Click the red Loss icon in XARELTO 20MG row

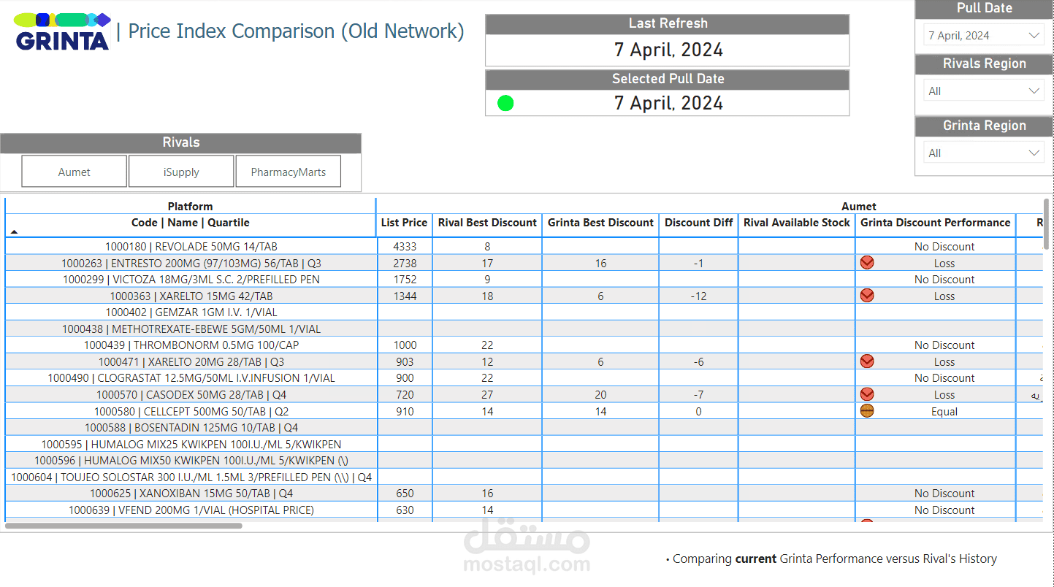point(867,361)
